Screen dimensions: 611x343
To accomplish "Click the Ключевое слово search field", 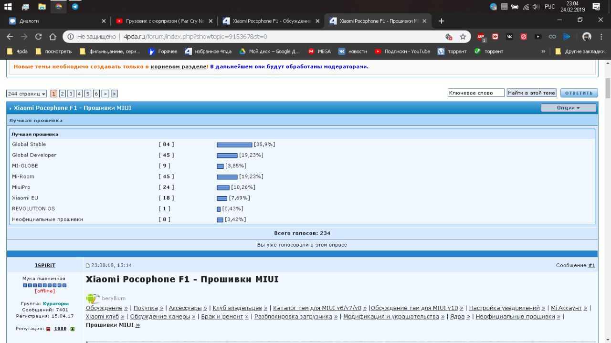I will coord(476,93).
